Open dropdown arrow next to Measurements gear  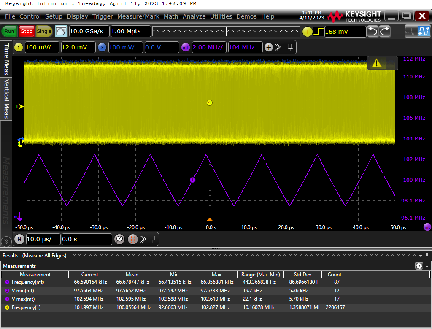point(427,267)
